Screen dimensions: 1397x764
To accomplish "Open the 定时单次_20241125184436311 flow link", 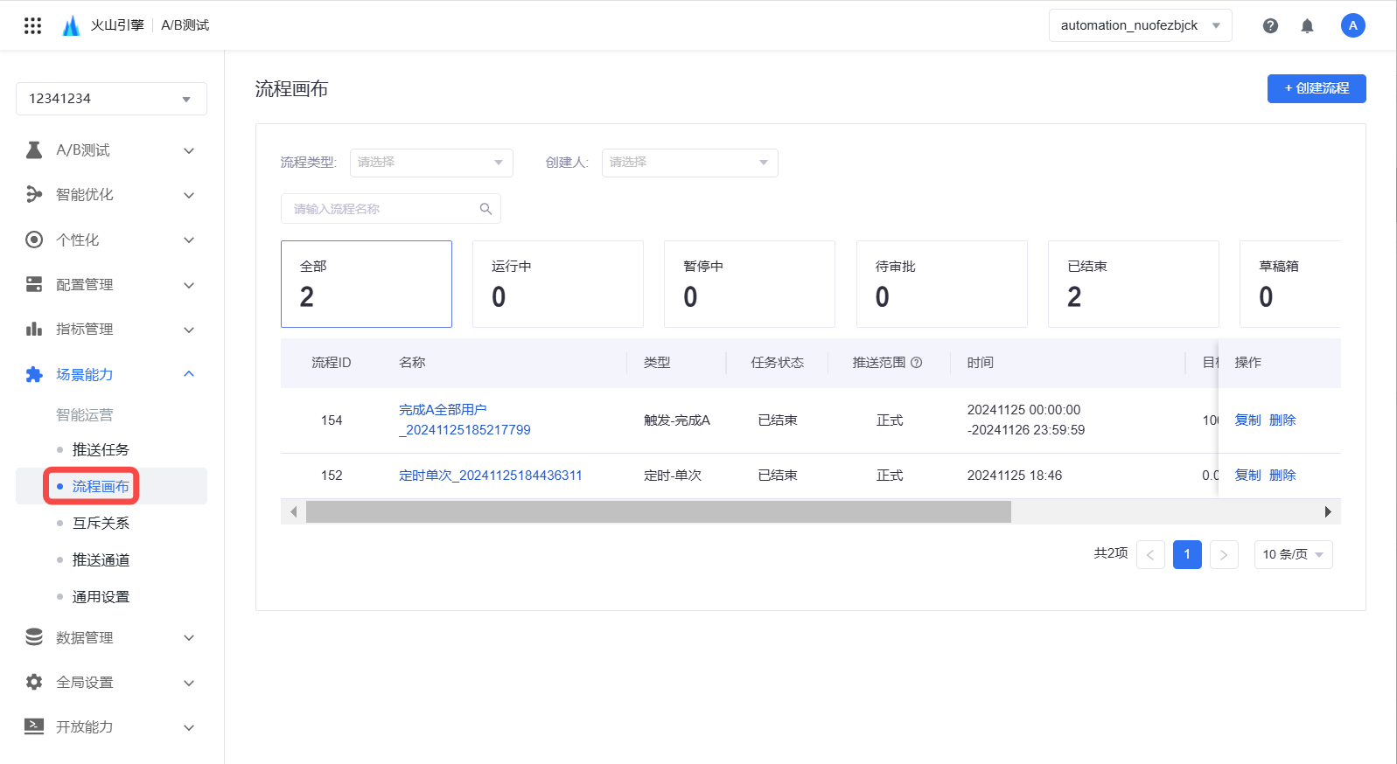I will (x=490, y=475).
